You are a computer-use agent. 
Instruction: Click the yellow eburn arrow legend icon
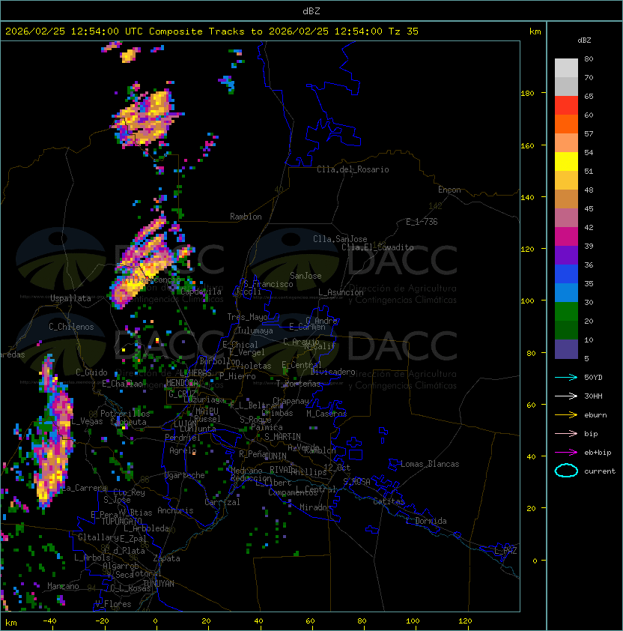pyautogui.click(x=566, y=415)
